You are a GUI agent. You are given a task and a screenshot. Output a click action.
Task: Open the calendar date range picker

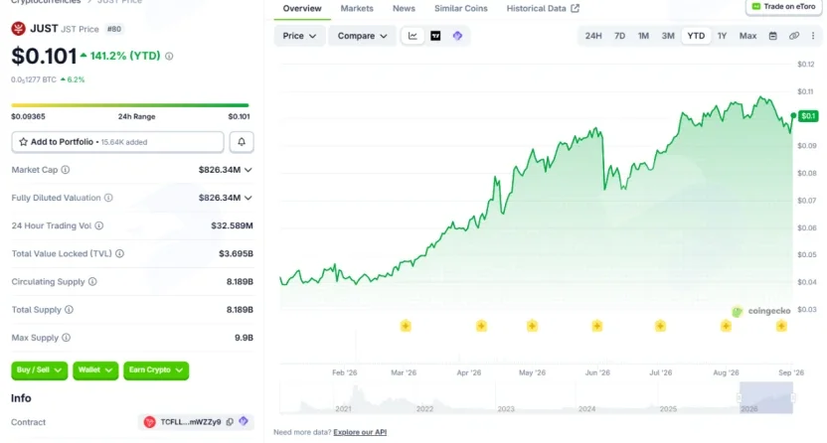click(772, 36)
